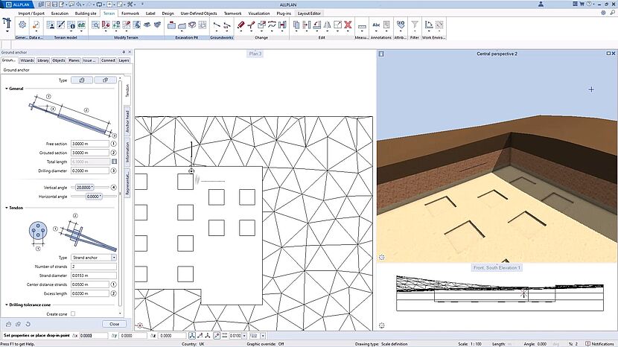Click the settings icon at top right
The image size is (618, 347).
coord(603,13)
